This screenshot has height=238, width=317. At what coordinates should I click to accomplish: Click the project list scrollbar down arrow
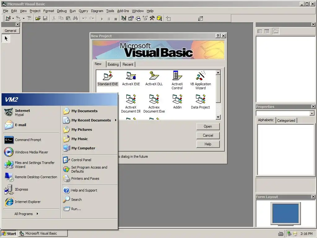pos(218,117)
